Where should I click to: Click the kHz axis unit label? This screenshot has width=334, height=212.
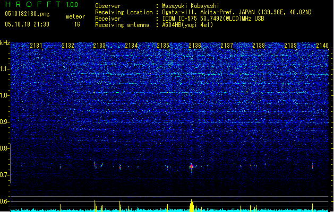[5, 43]
